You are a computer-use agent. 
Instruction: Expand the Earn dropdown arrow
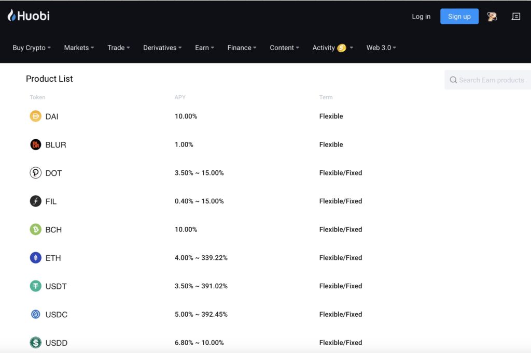tap(212, 48)
